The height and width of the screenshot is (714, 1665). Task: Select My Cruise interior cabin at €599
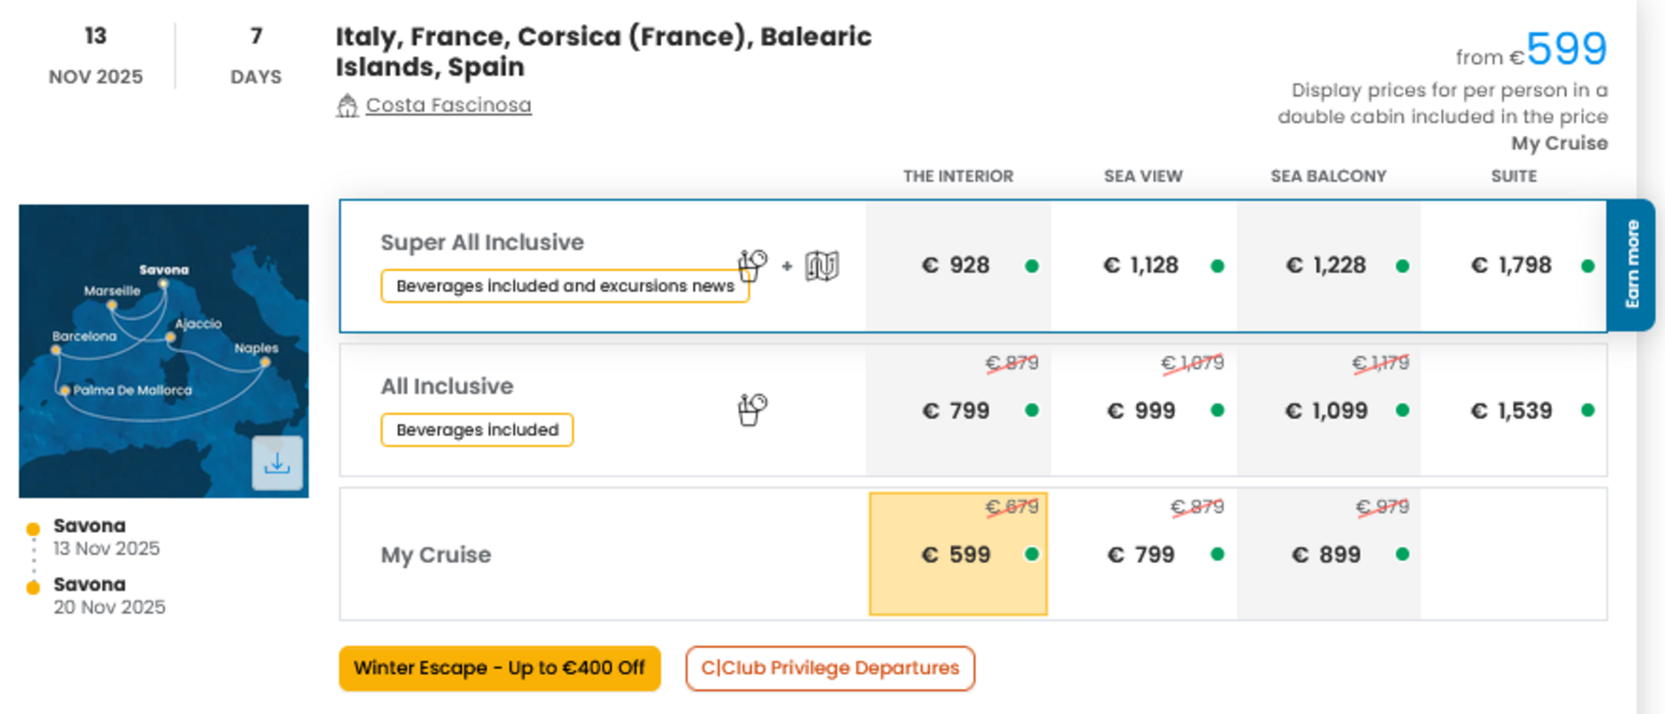coord(958,554)
